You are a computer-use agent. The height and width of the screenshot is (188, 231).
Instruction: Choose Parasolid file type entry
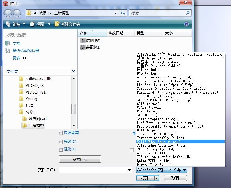pyautogui.click(x=181, y=92)
